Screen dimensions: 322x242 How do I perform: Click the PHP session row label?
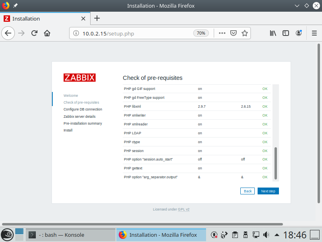[134, 151]
